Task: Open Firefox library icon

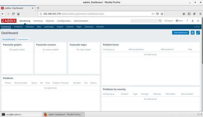Action: point(184,14)
